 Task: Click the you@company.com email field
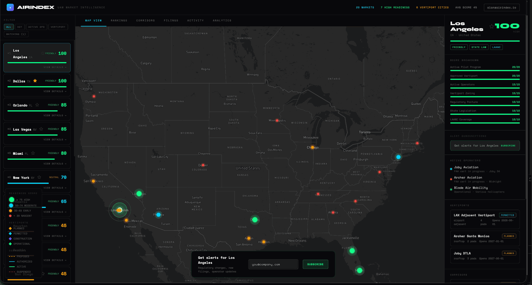coord(273,264)
